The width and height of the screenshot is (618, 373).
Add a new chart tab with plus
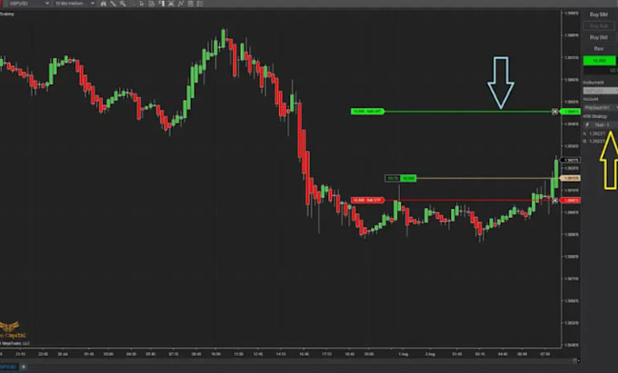(24, 367)
